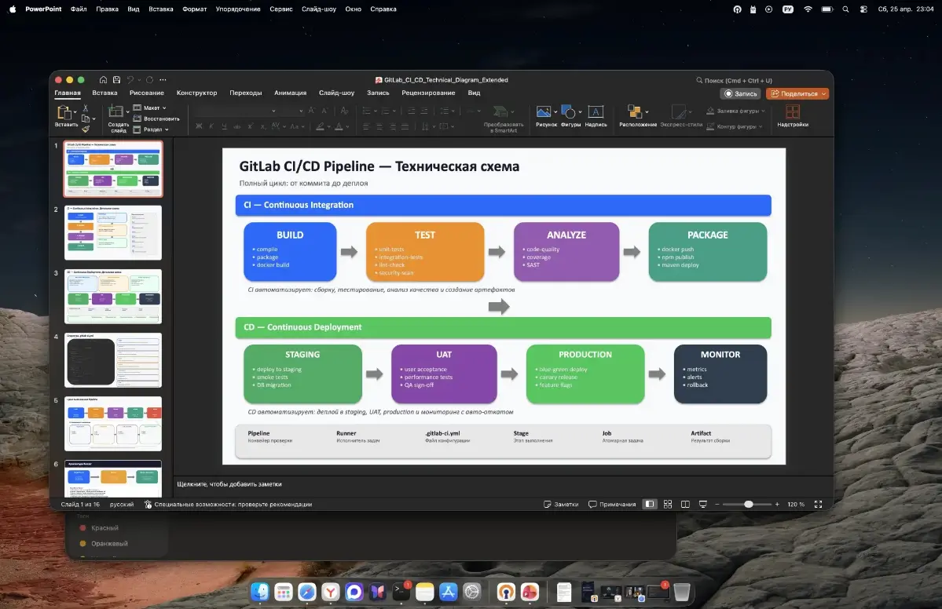Viewport: 942px width, 609px height.
Task: Toggle subscript formatting
Action: pos(262,126)
